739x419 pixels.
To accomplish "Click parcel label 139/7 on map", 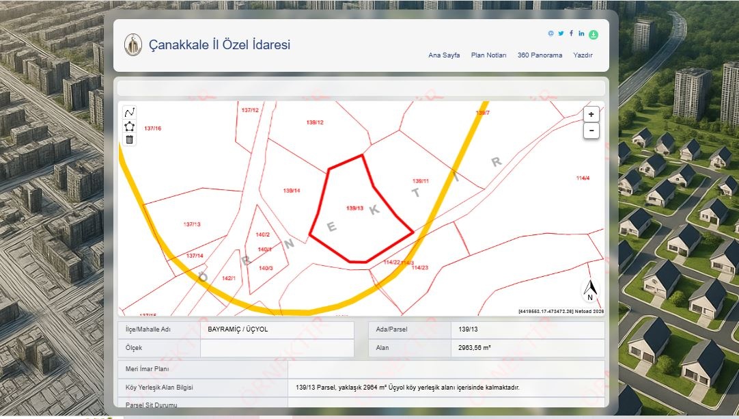I will coord(483,113).
